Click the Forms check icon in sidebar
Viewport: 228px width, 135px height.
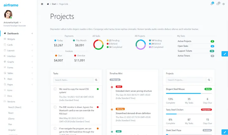[x=5, y=67]
